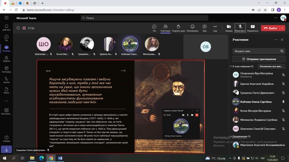
Task: Select Койчева Олена Сергіївна in list
Action: tap(259, 102)
